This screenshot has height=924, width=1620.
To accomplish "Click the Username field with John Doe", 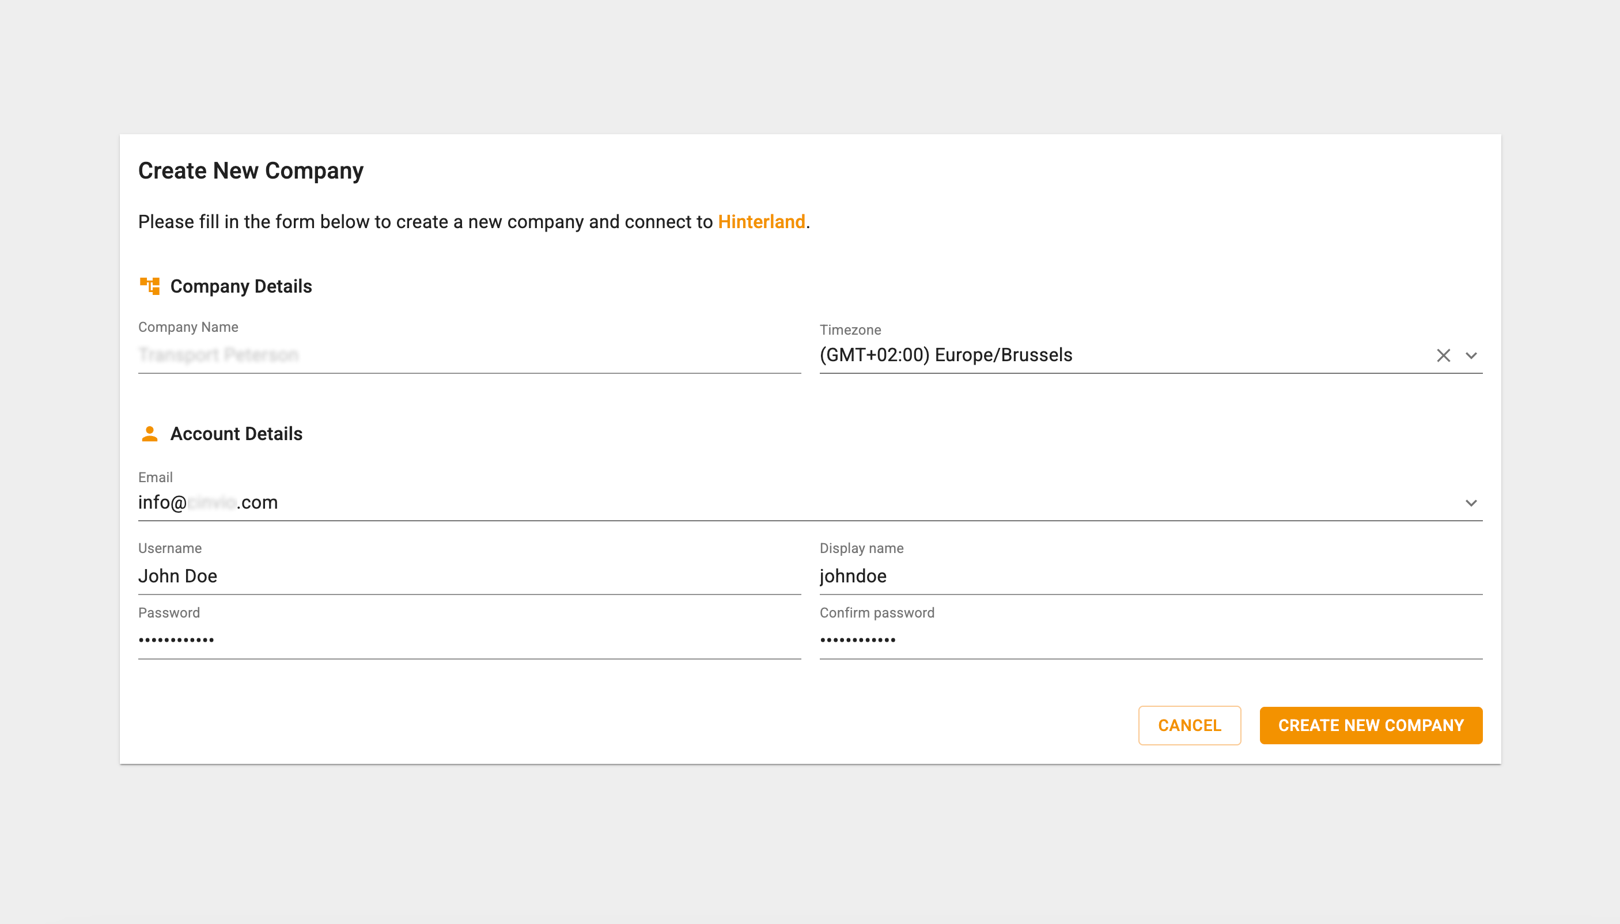I will click(469, 576).
